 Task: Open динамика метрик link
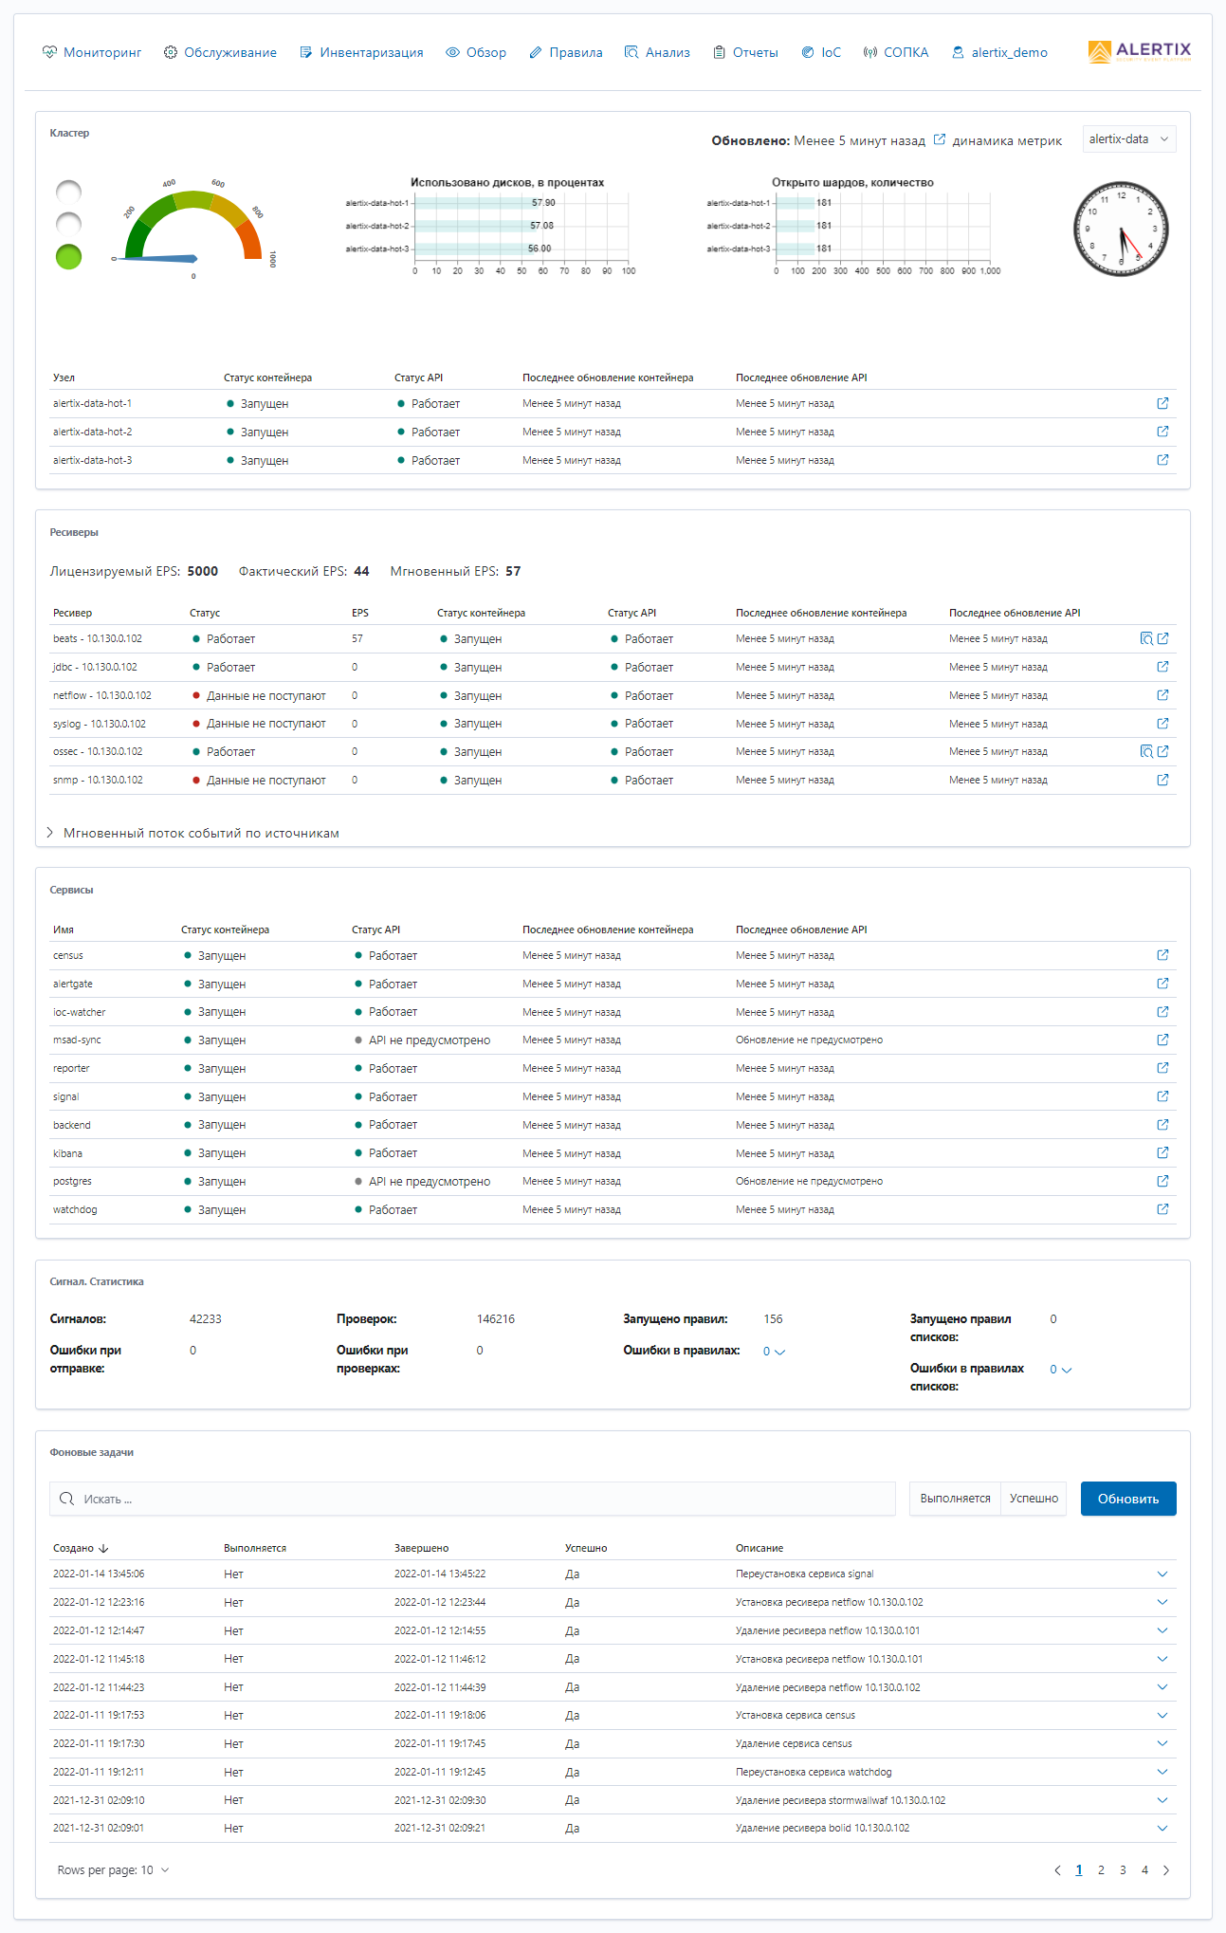998,140
